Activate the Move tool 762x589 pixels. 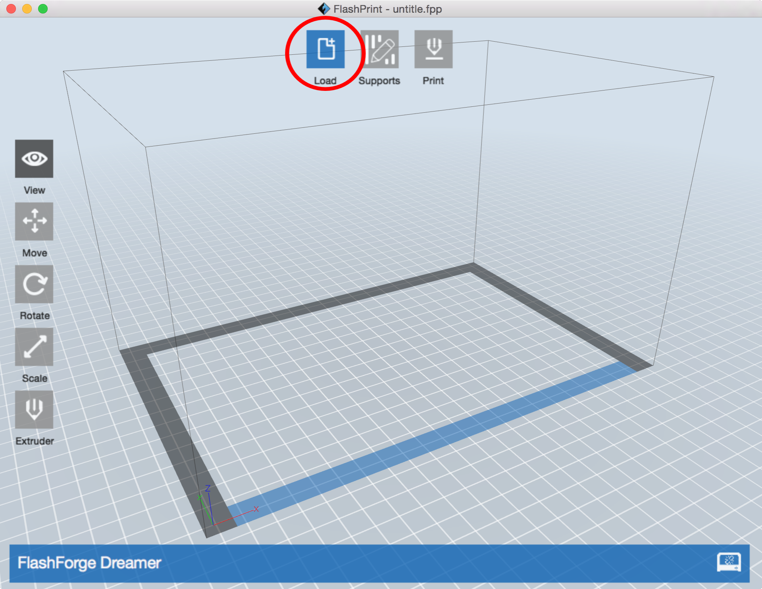click(34, 221)
